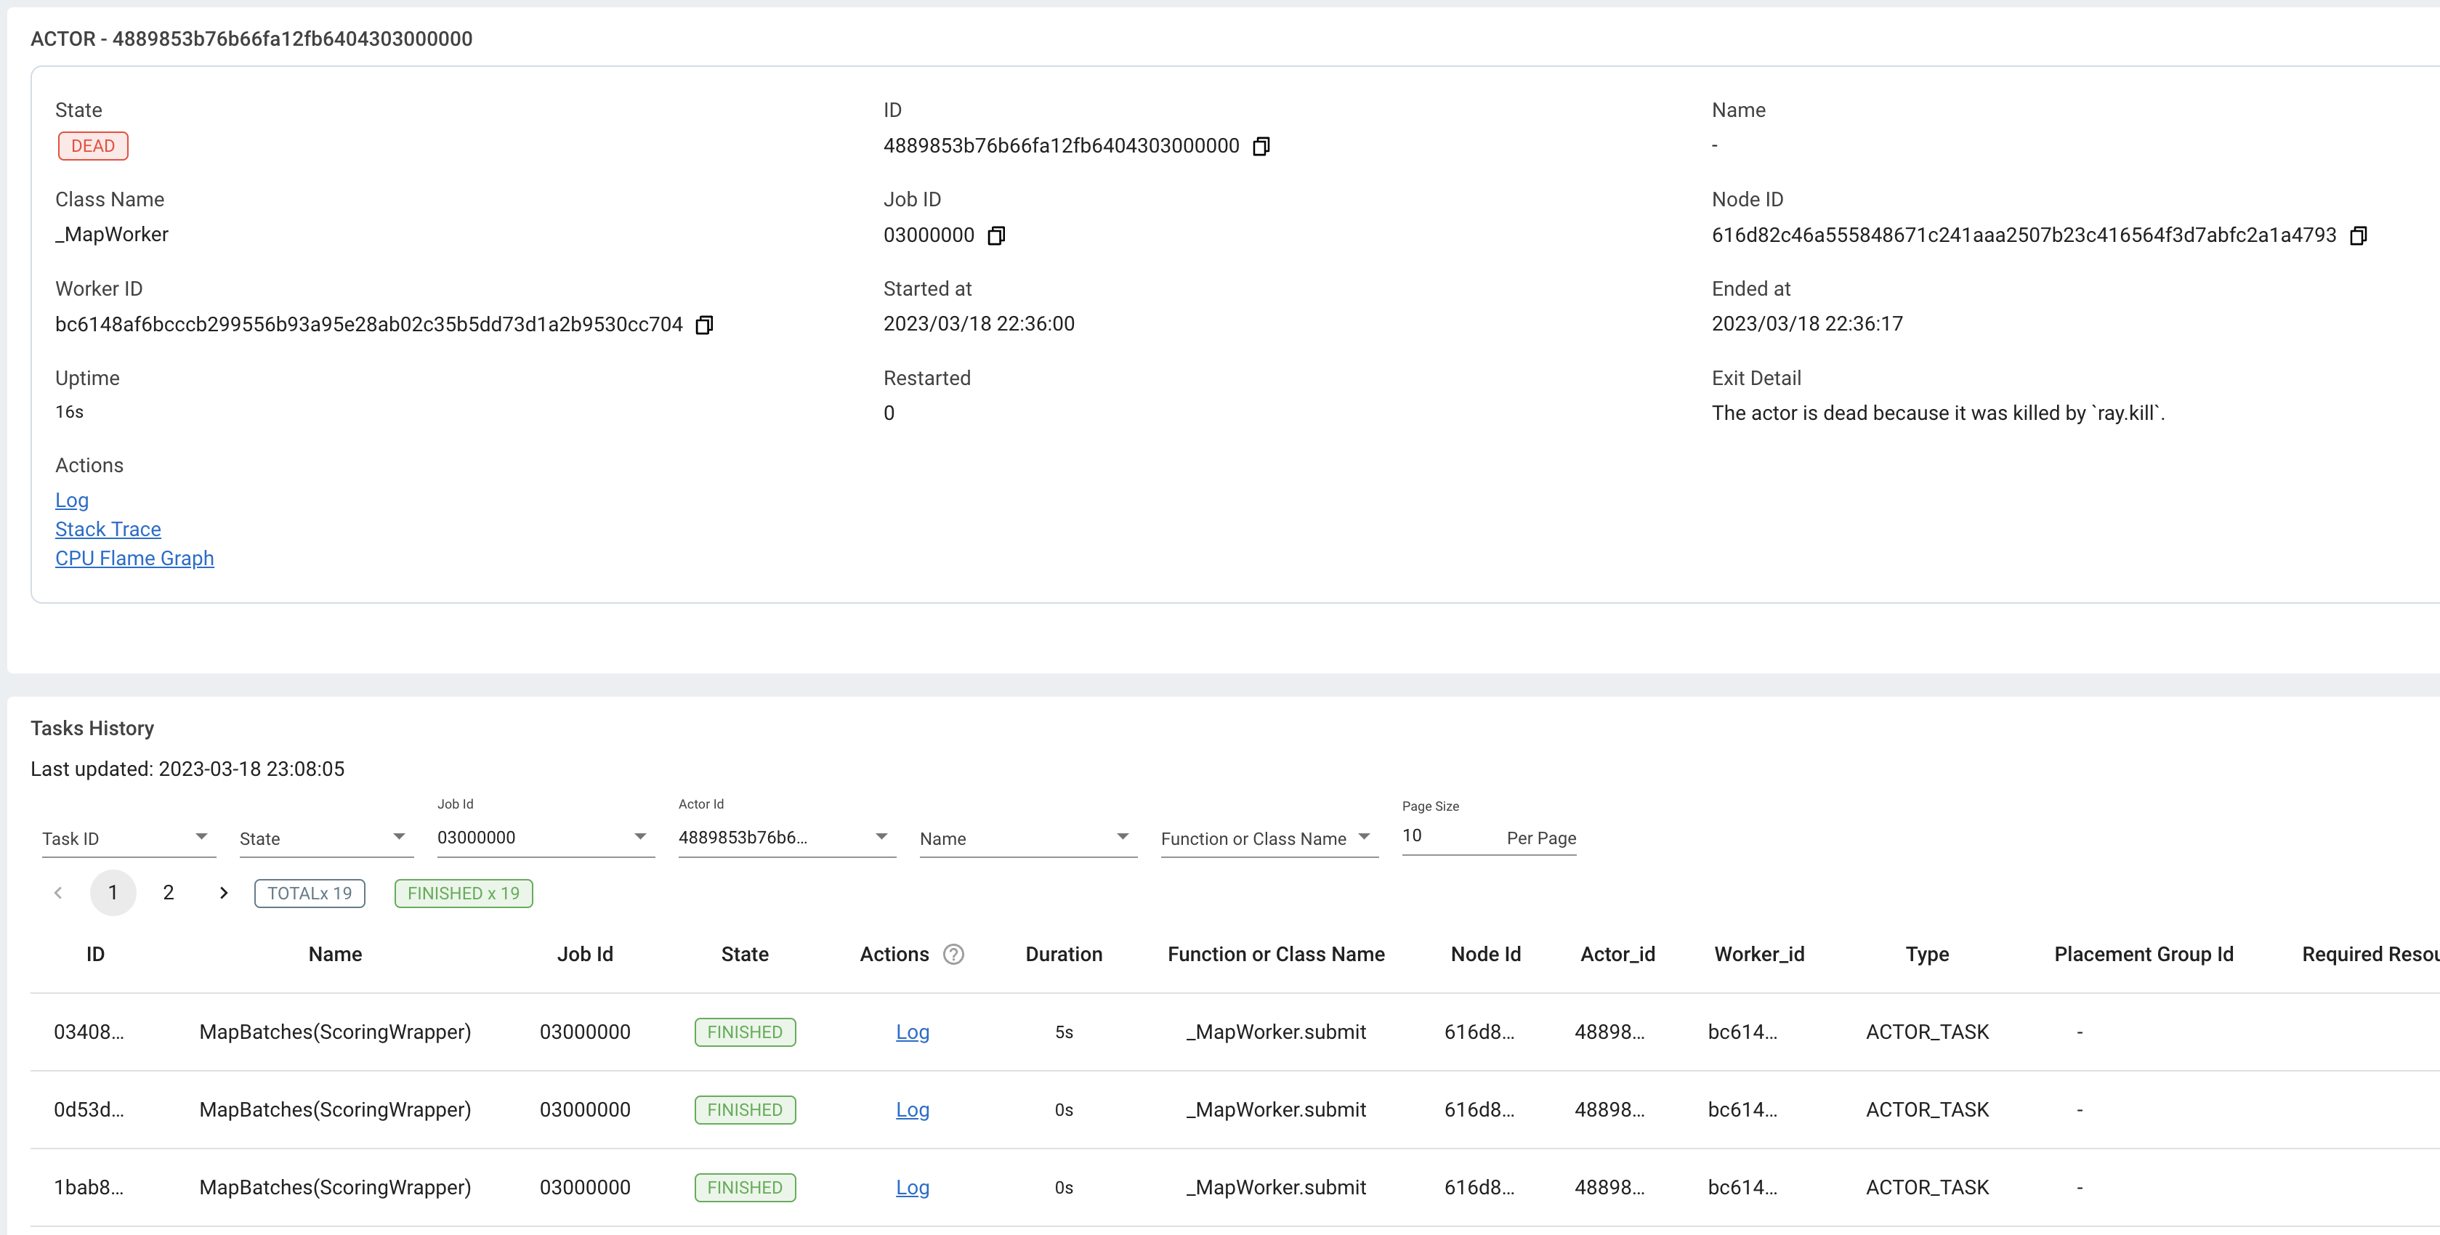Expand the Job Id 03000000 dropdown
2440x1235 pixels.
[x=640, y=837]
